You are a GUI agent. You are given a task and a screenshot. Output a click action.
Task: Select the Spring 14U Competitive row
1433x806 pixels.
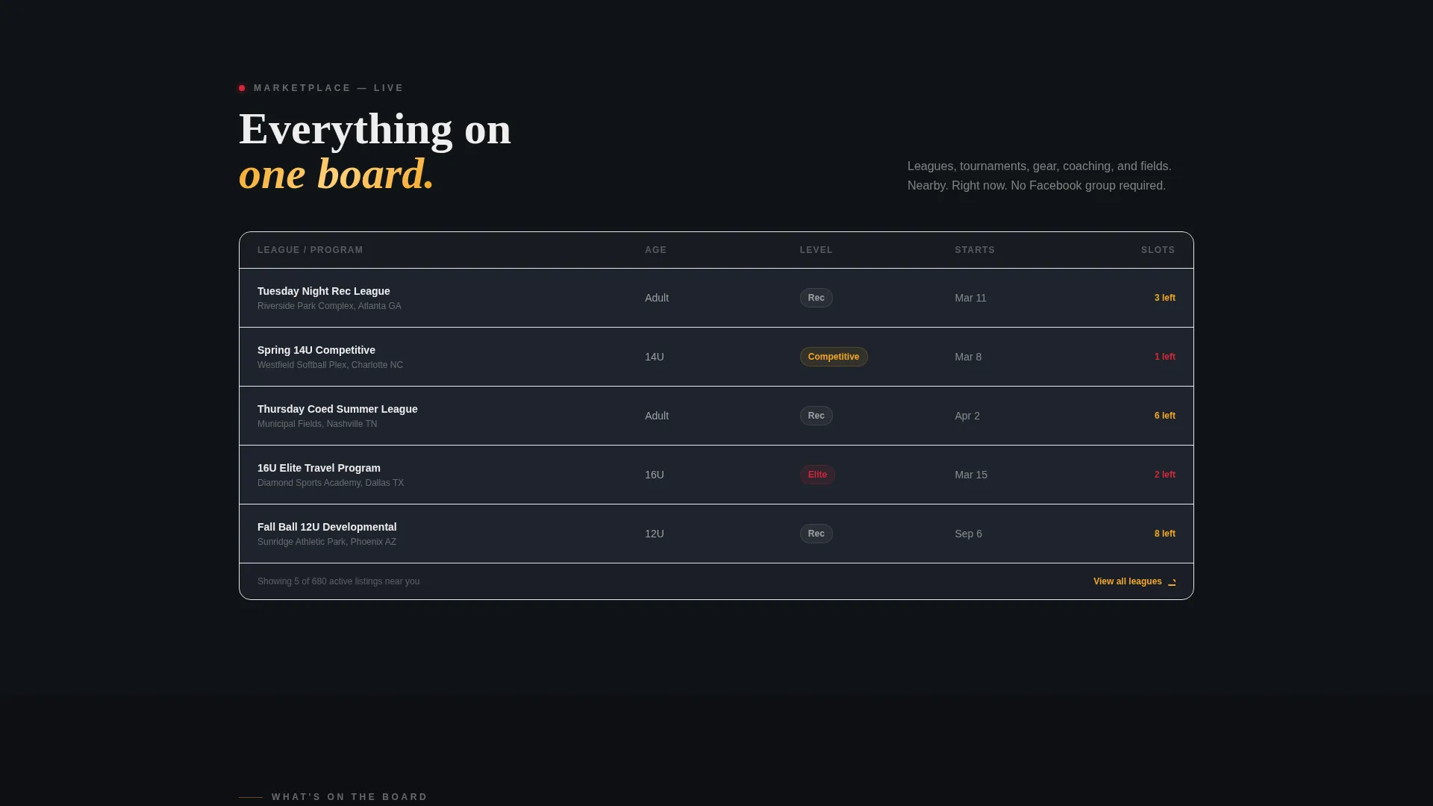pos(716,357)
